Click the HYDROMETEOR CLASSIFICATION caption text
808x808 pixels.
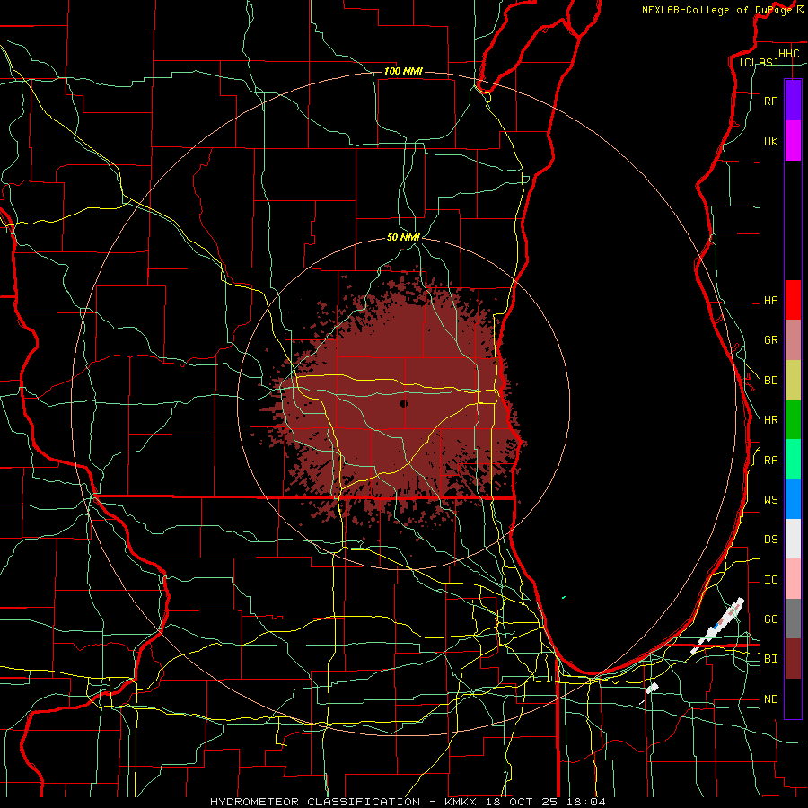point(314,802)
